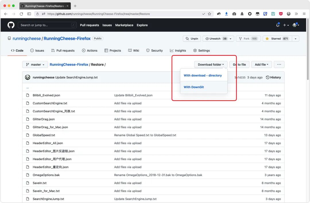Toggle the Unwatch button
This screenshot has height=203, width=310.
pos(215,38)
